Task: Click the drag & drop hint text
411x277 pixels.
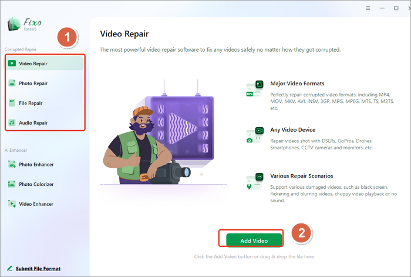Action: click(254, 256)
